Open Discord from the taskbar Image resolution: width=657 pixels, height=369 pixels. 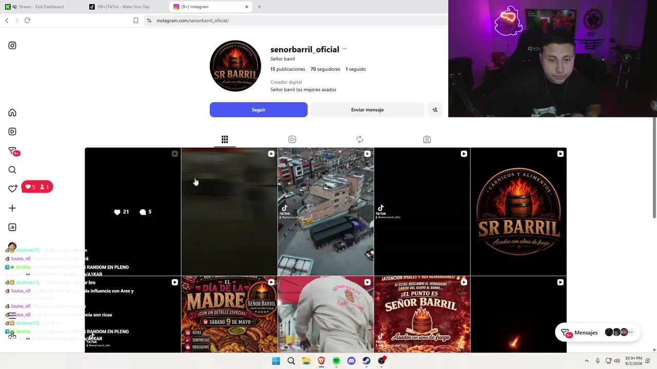pyautogui.click(x=351, y=361)
